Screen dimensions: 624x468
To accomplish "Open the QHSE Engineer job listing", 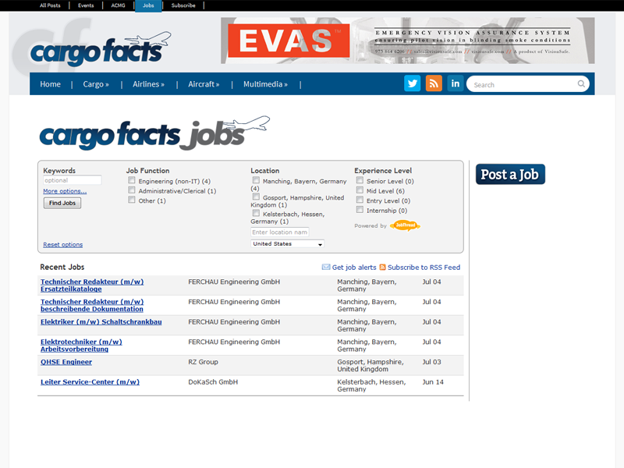I will [66, 362].
